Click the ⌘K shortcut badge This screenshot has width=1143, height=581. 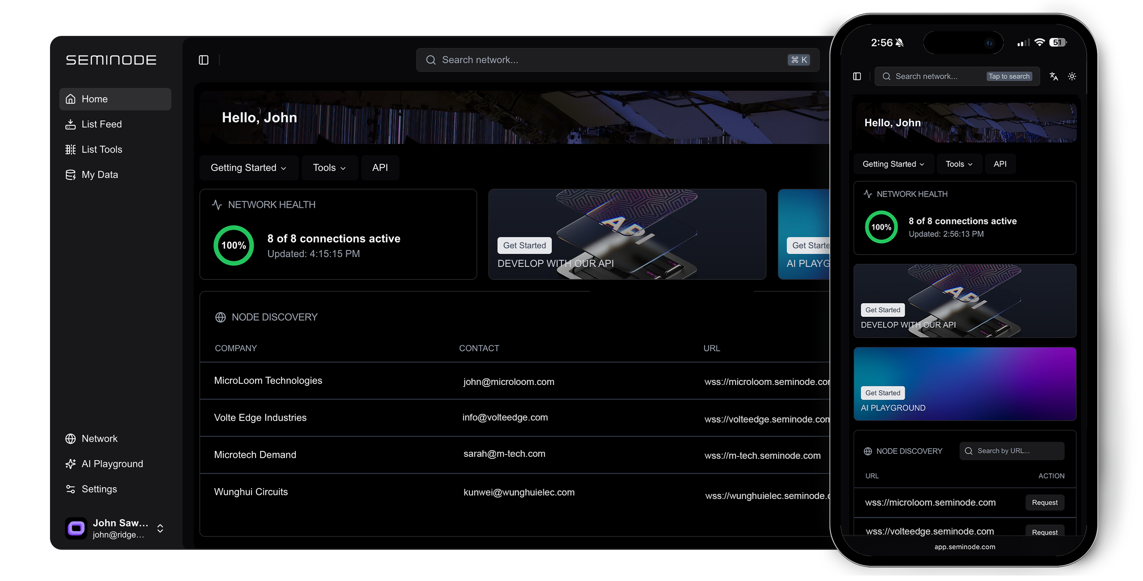[x=799, y=60]
